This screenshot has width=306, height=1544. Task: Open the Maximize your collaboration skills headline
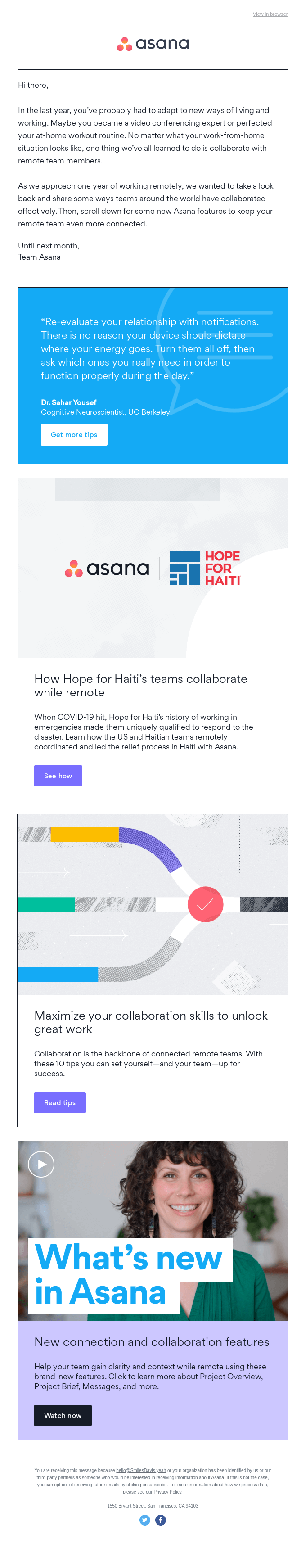(x=150, y=1022)
